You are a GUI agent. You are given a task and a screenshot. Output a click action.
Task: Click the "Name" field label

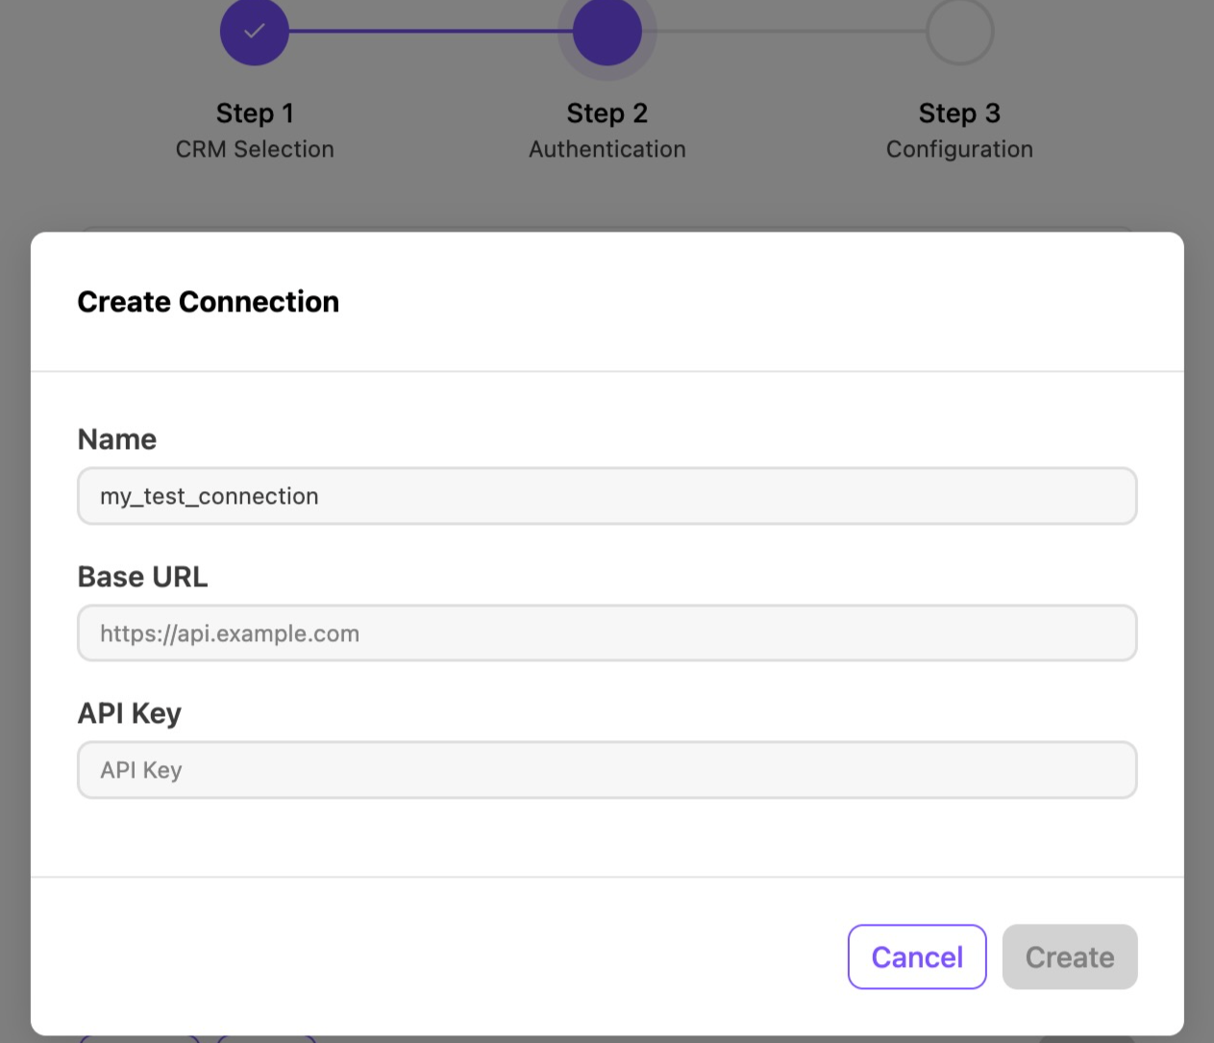[x=117, y=439]
